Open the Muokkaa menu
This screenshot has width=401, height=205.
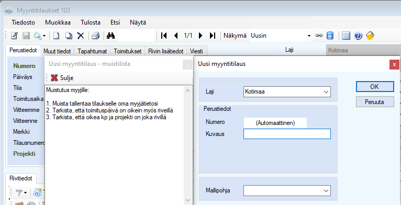click(x=58, y=22)
